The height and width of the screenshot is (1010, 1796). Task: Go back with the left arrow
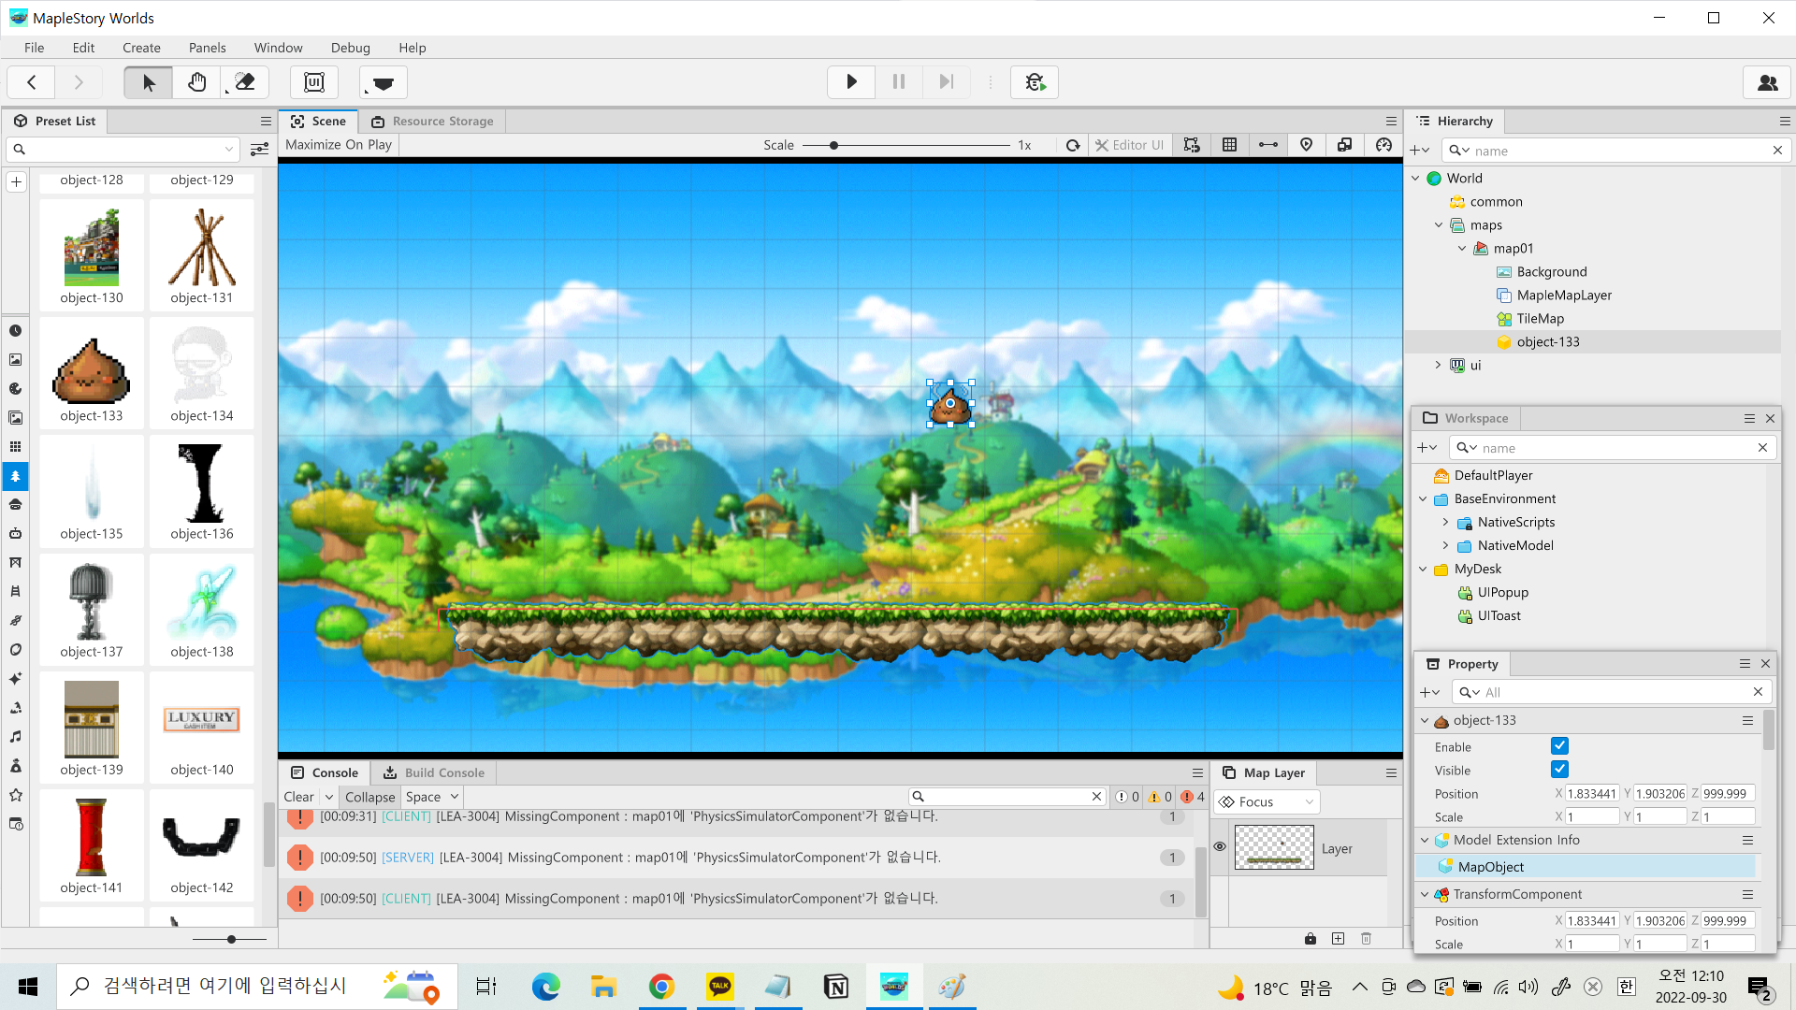32,82
